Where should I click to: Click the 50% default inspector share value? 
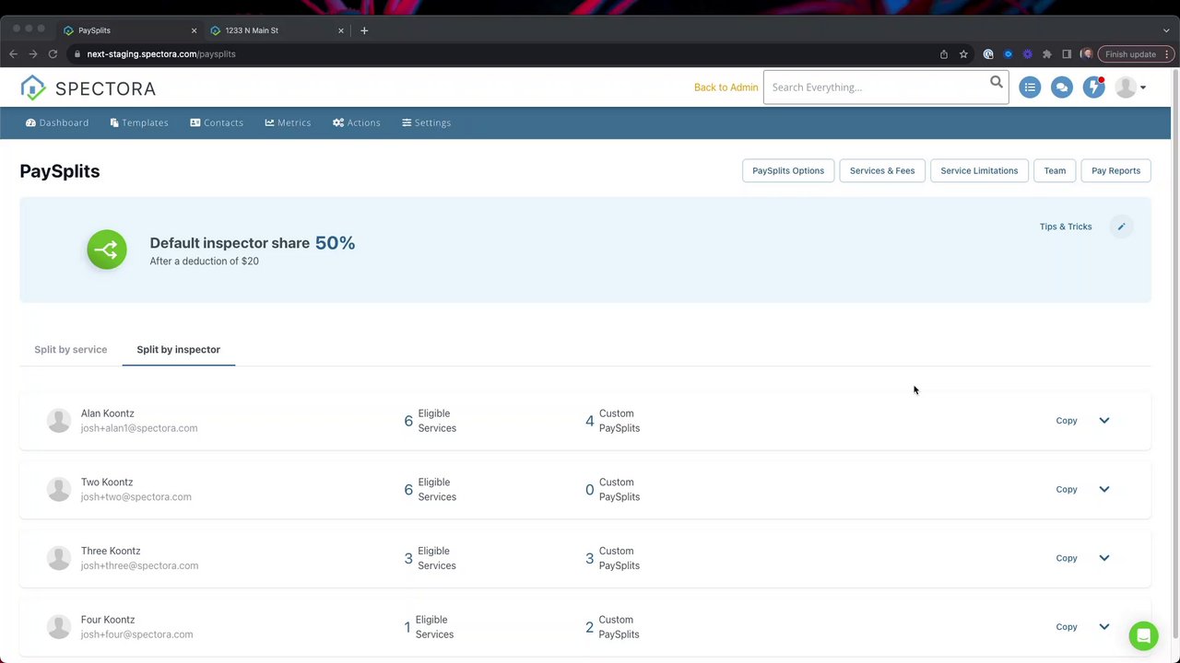tap(335, 243)
